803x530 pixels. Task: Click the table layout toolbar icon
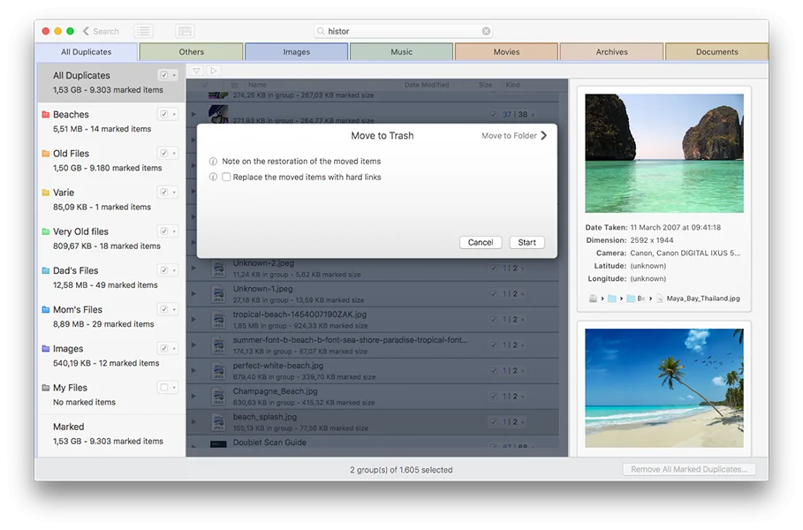click(x=185, y=31)
